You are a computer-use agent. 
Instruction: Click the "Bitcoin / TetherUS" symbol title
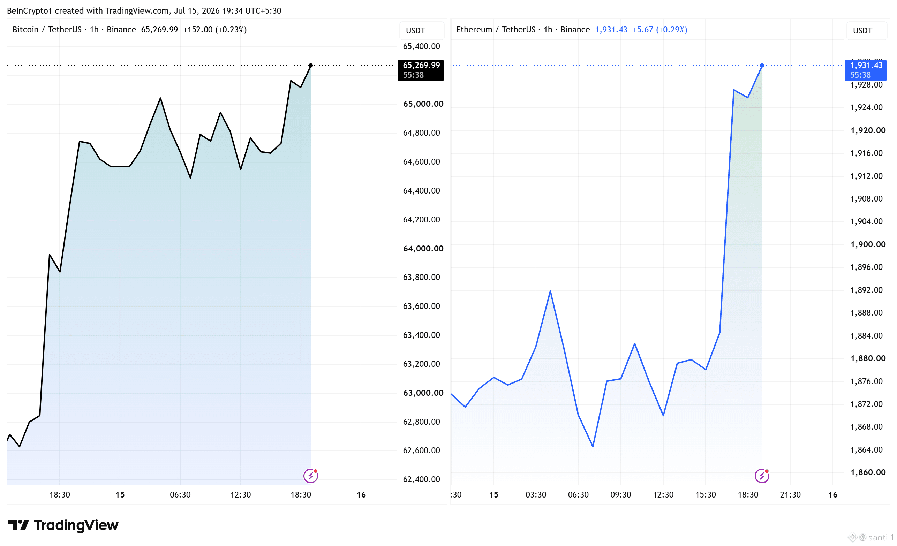[x=47, y=30]
